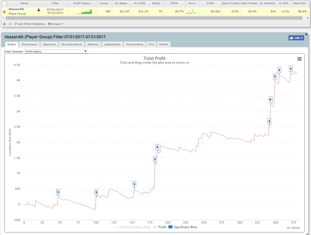The image size is (311, 235).
Task: Open the Publish tab
Action: [x=163, y=44]
